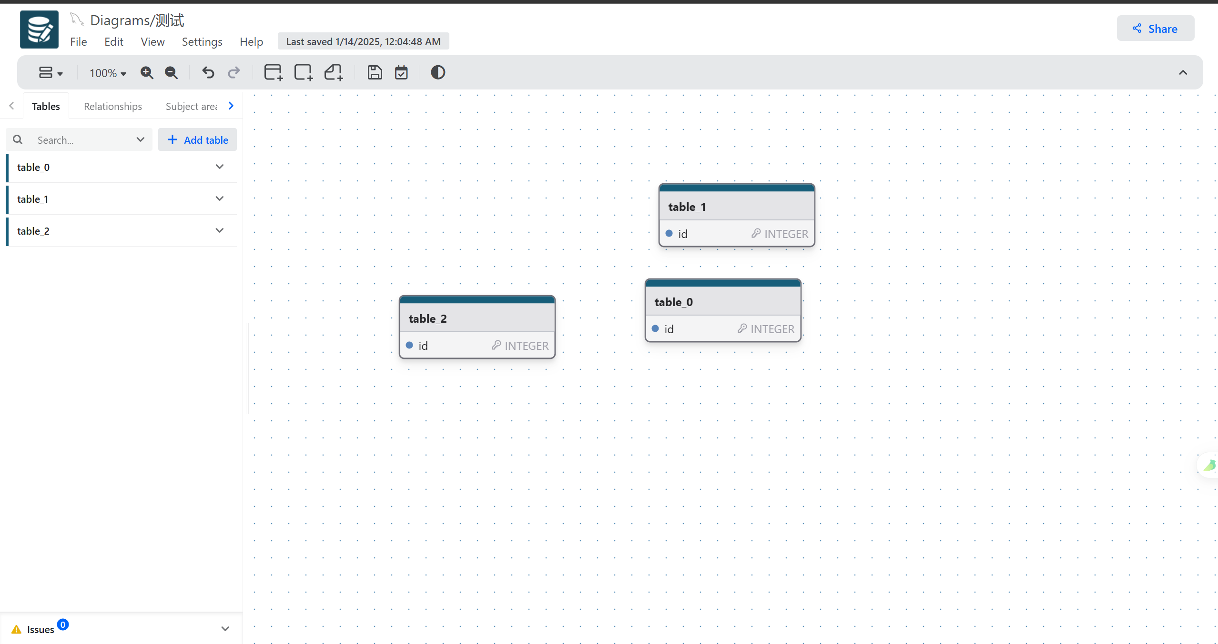Click the Issues count badge

pyautogui.click(x=63, y=624)
